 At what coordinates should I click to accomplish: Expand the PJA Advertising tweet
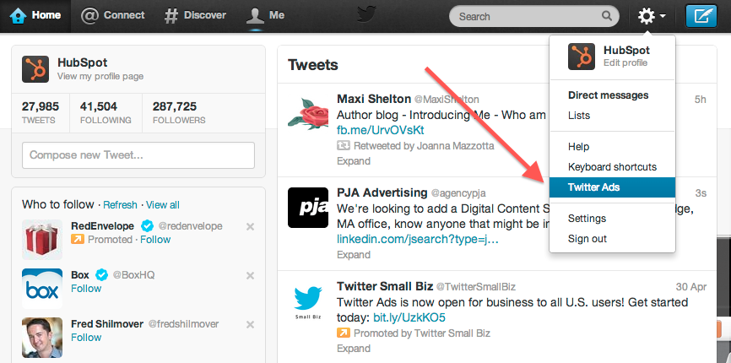click(x=354, y=255)
